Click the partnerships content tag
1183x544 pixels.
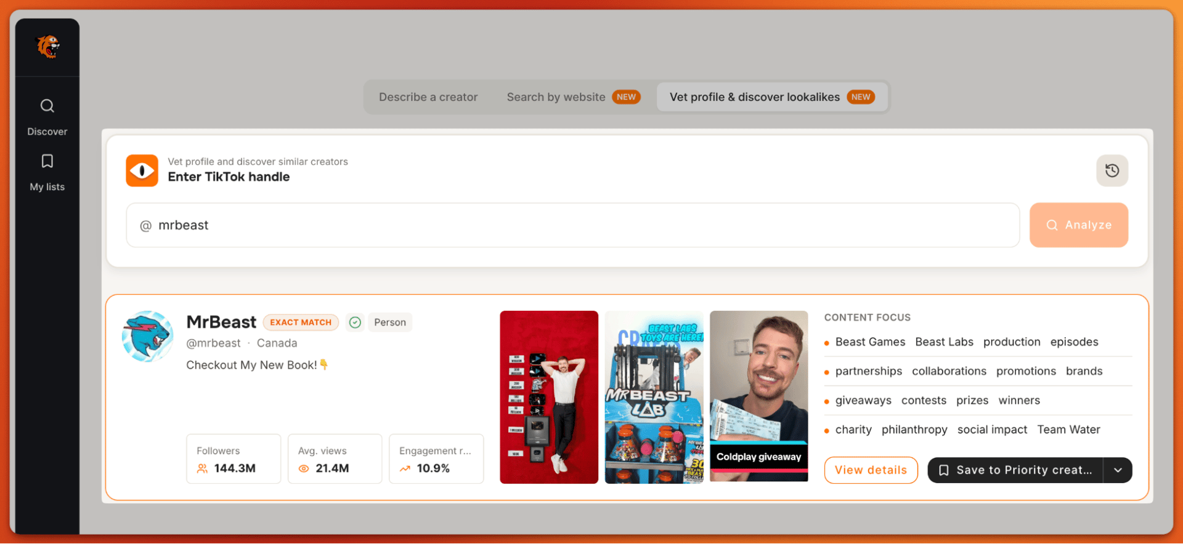pyautogui.click(x=869, y=372)
